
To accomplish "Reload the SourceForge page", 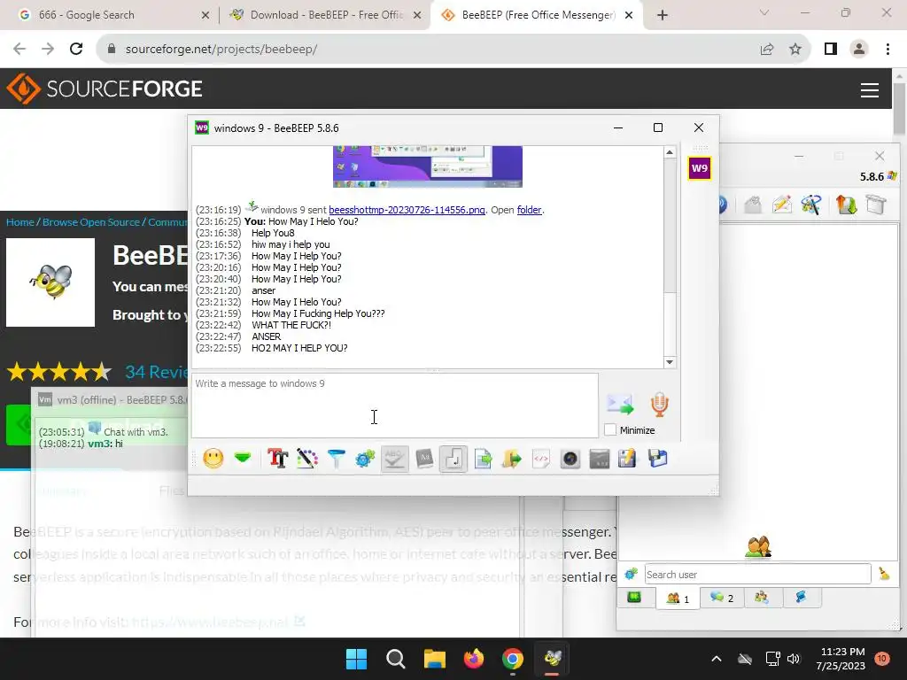I will (x=76, y=50).
